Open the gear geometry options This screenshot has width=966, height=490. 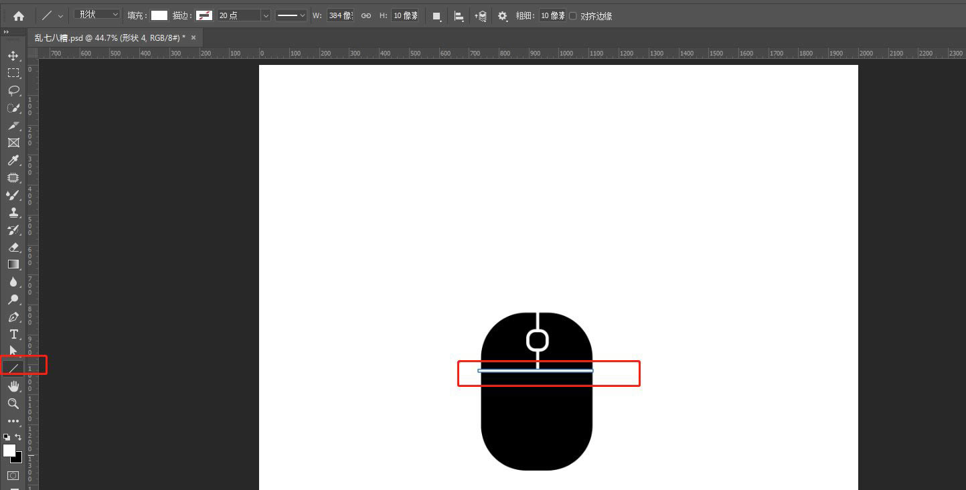pyautogui.click(x=503, y=15)
